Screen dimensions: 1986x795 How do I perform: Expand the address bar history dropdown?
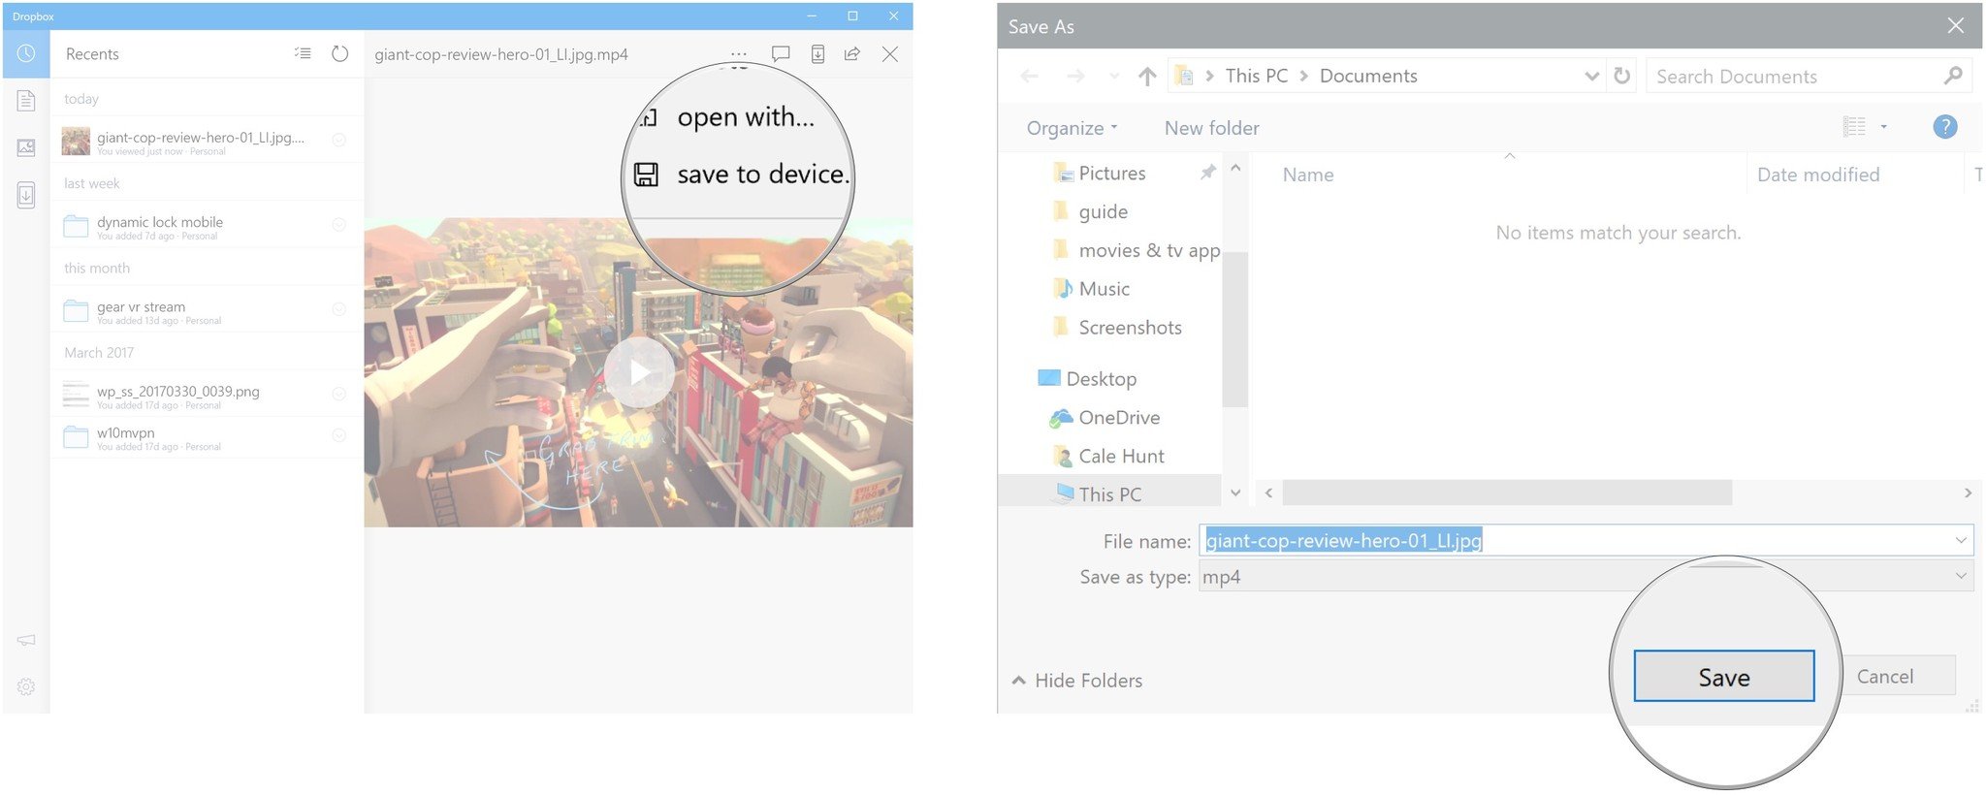click(1591, 76)
